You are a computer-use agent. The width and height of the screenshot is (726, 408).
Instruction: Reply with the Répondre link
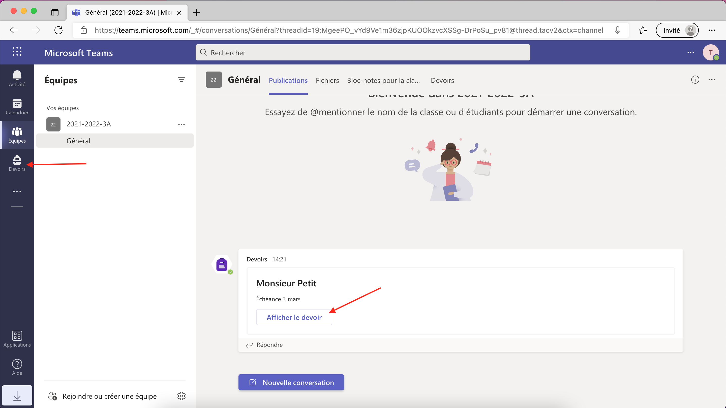264,345
